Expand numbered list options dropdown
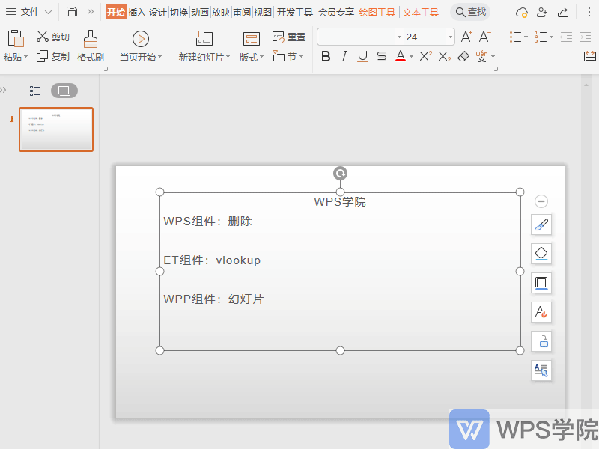599x449 pixels. [551, 37]
